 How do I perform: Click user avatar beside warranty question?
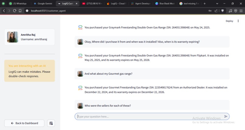click(80, 42)
